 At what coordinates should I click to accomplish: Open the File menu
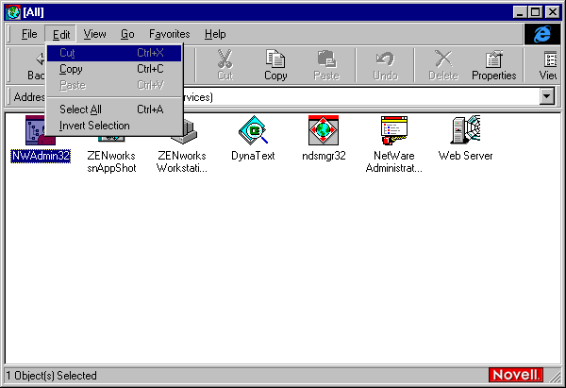pos(29,34)
